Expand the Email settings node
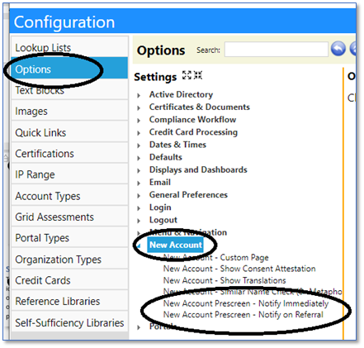 click(139, 184)
